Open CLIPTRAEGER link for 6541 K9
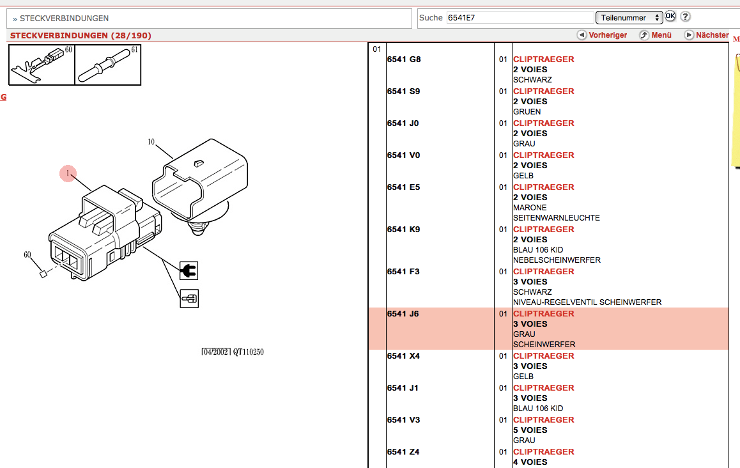 pos(544,230)
